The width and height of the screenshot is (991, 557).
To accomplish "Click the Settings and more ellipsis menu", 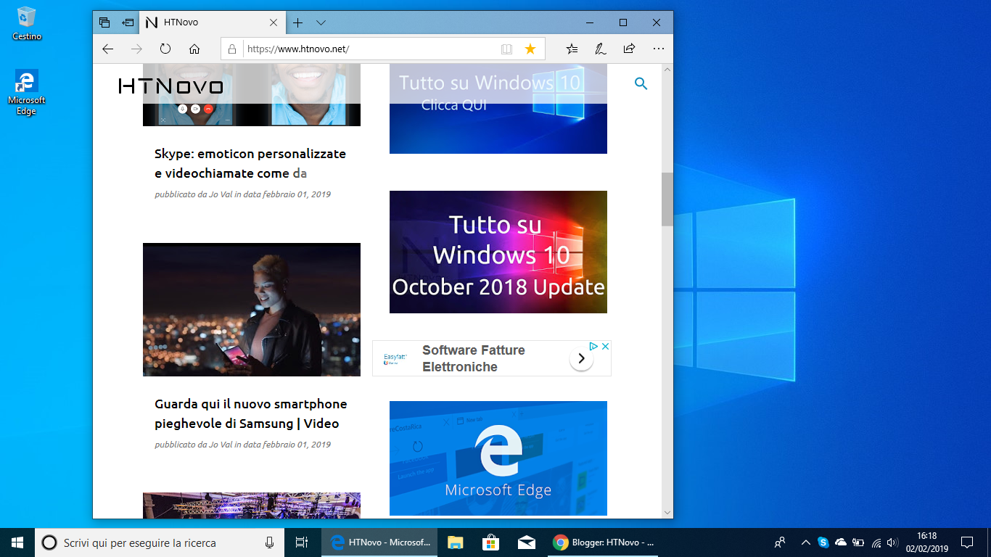I will tap(658, 49).
